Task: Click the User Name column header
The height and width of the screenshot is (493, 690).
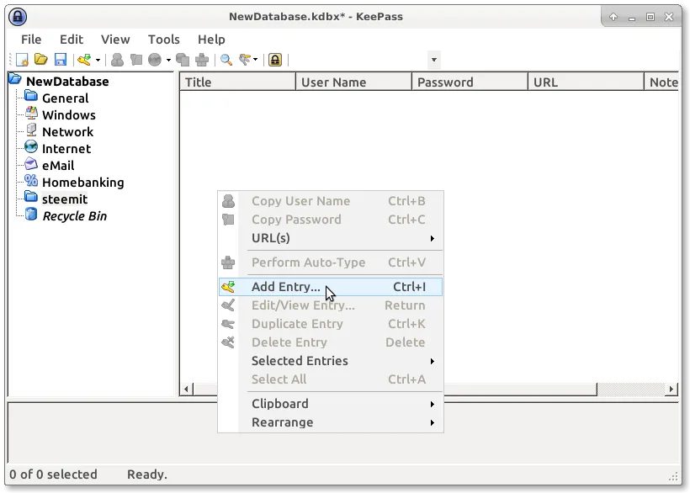Action: [353, 82]
